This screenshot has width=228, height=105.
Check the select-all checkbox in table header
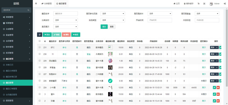pos(40,41)
